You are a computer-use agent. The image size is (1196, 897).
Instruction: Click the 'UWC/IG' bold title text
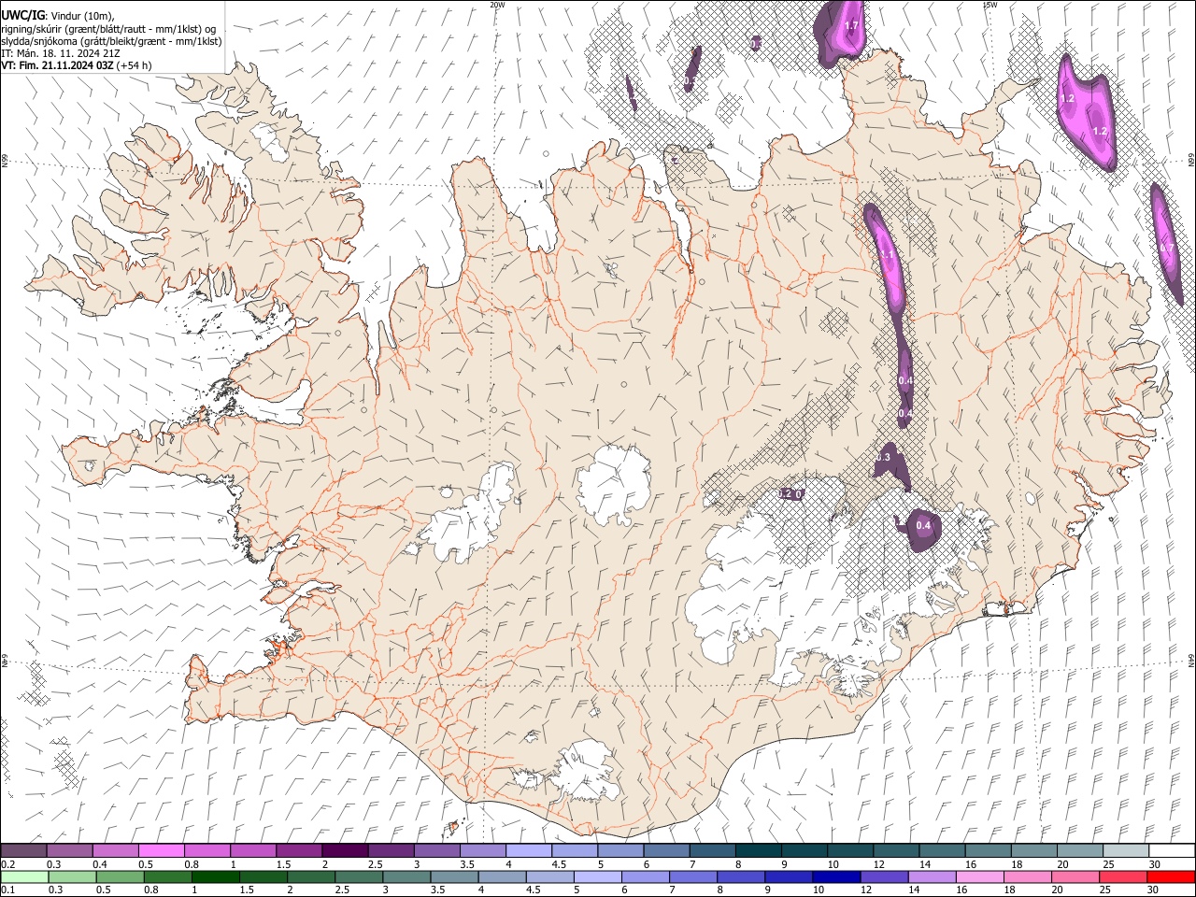pyautogui.click(x=21, y=15)
